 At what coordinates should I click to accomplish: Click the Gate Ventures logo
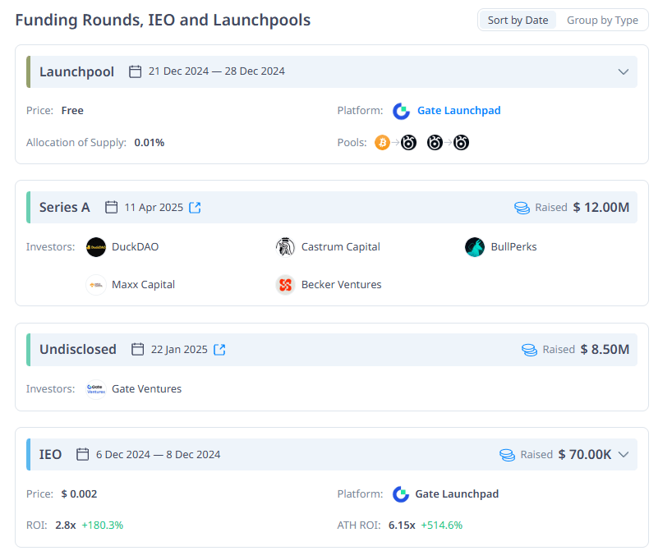tap(96, 389)
